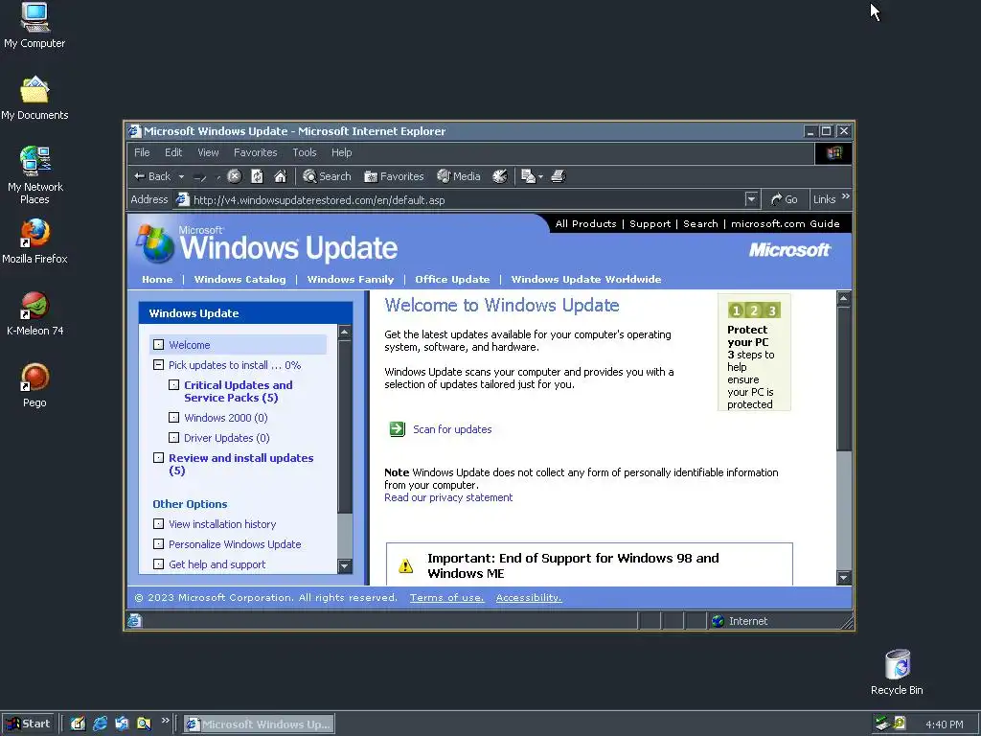
Task: Open My Network Places desktop icon
Action: coord(34,175)
